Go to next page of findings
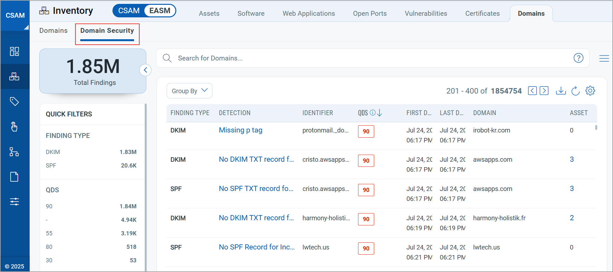The width and height of the screenshot is (613, 272). pyautogui.click(x=544, y=91)
